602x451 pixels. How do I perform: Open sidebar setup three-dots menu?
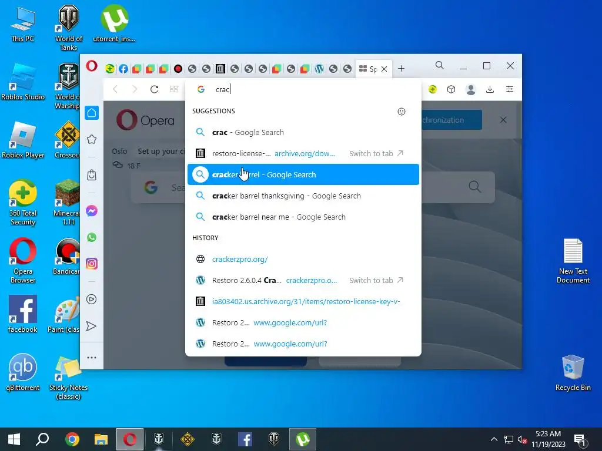coord(92,358)
